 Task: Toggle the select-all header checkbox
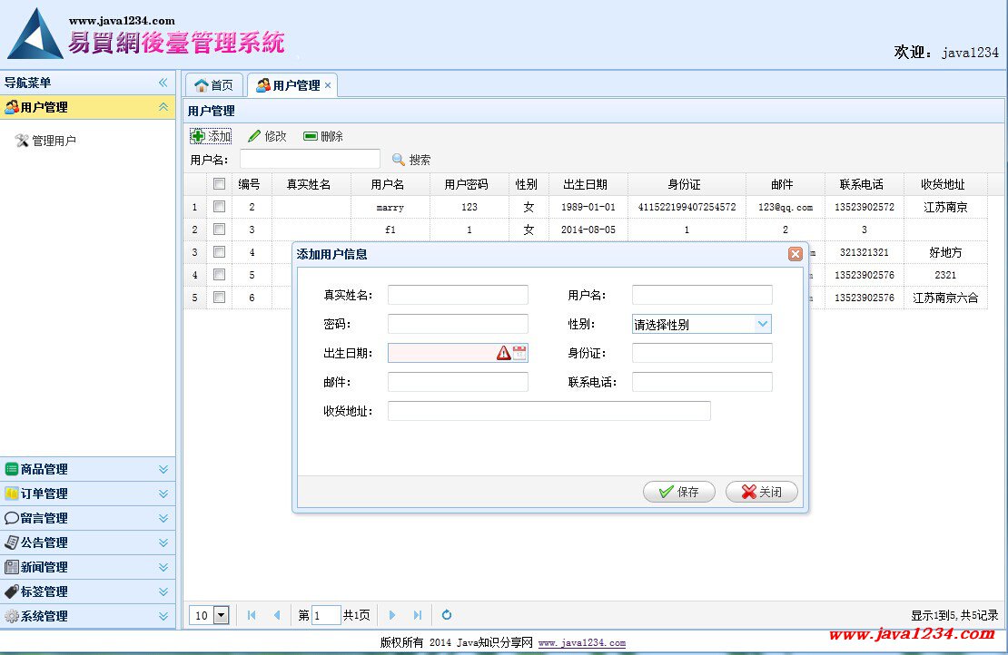click(x=219, y=184)
